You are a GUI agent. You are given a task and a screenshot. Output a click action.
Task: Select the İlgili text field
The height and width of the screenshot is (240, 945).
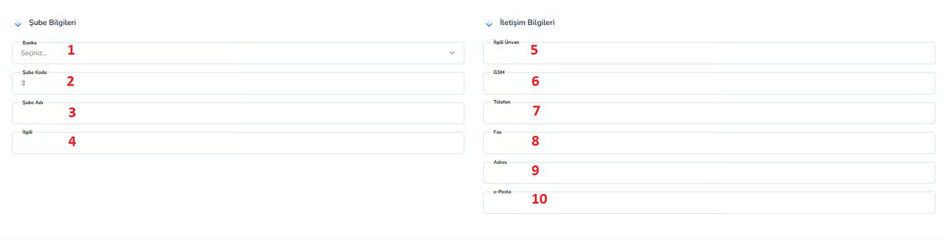[238, 143]
